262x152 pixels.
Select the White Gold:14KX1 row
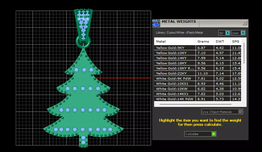coord(197,94)
